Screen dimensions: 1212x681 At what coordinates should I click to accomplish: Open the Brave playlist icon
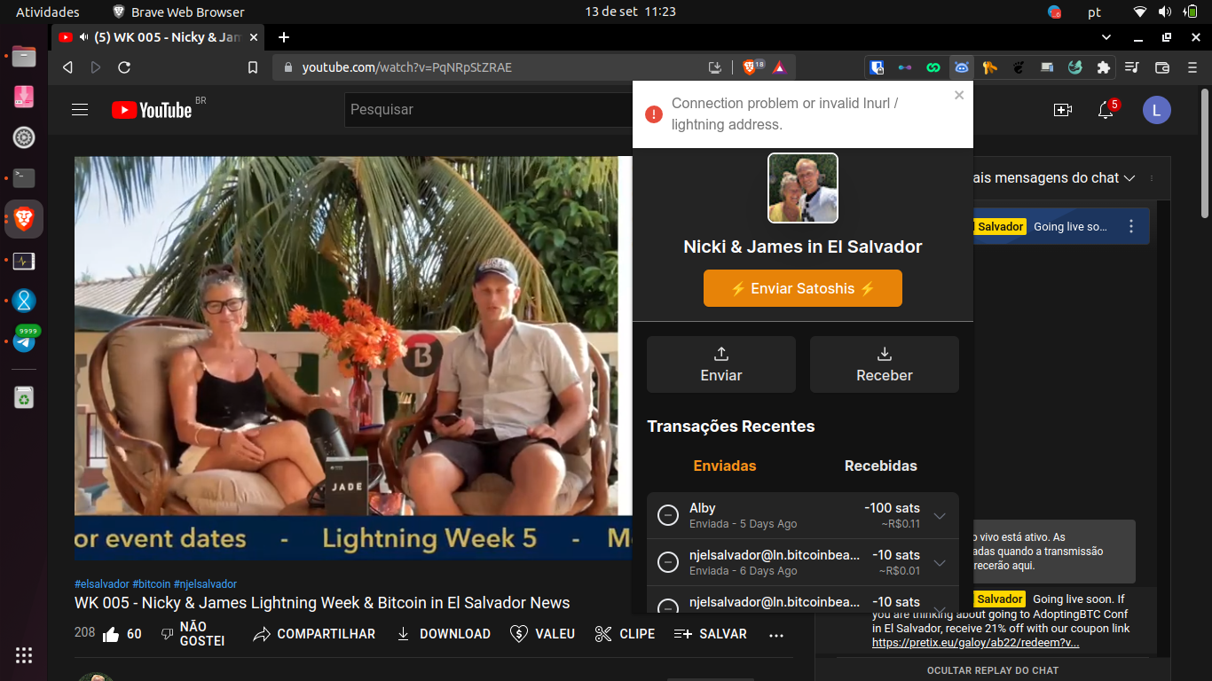coord(1132,67)
